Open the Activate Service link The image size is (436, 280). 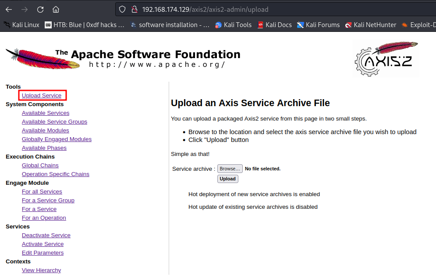[43, 244]
